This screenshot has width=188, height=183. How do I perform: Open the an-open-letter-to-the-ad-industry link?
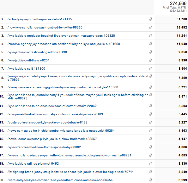tap(55, 114)
